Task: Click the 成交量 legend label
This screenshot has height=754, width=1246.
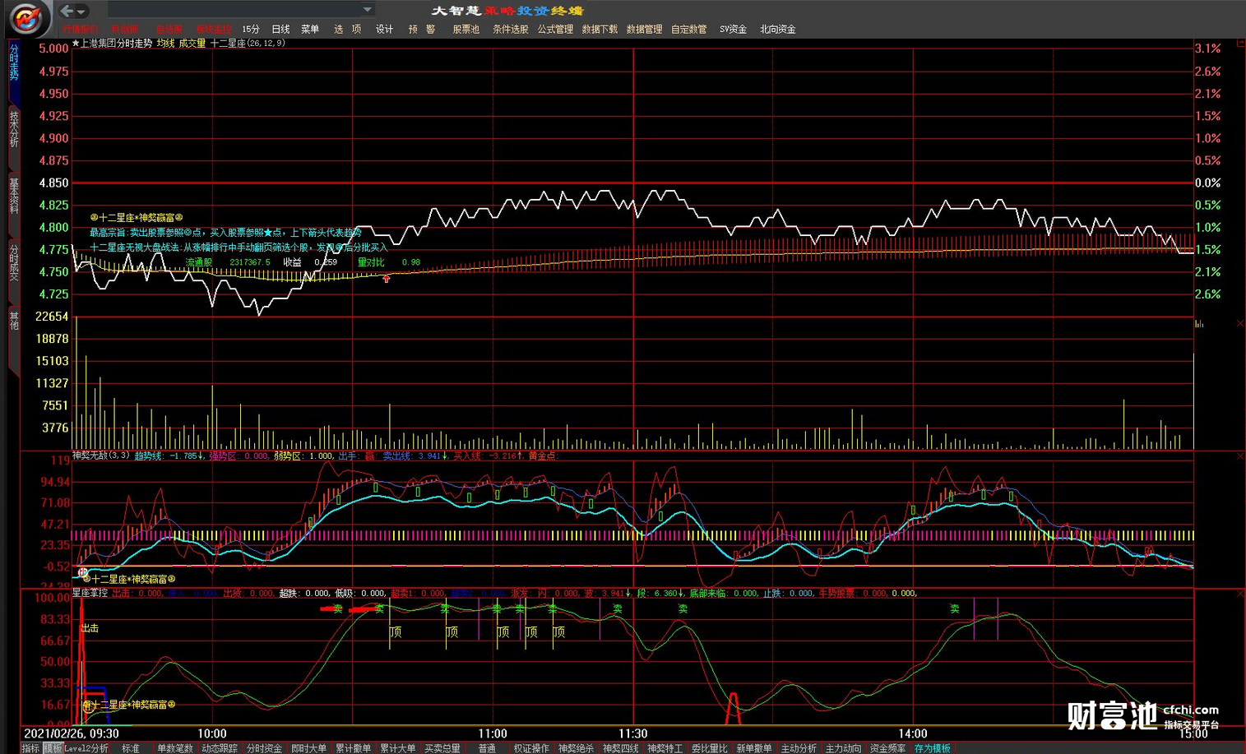Action: point(192,43)
